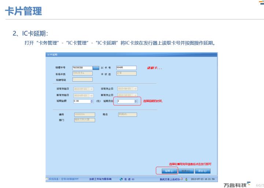This screenshot has width=264, height=188.
Task: Click the 退出 button
Action: (x=202, y=171)
